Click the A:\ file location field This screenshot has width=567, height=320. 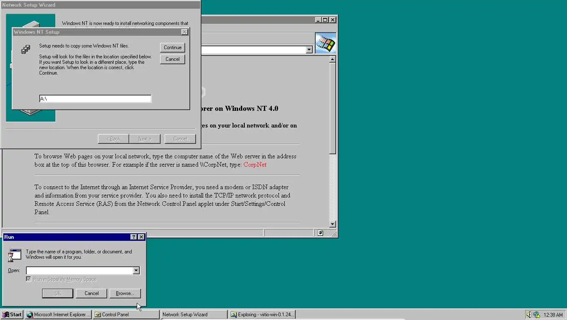(x=95, y=99)
